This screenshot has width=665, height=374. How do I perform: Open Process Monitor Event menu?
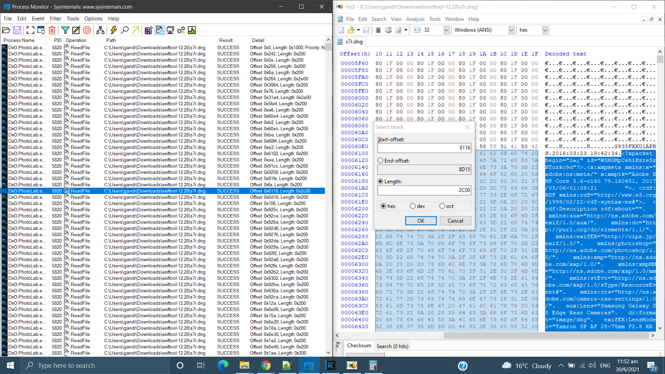38,19
